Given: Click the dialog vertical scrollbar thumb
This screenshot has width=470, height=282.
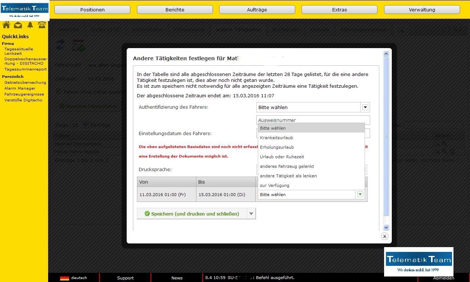Looking at the screenshot, I should coord(386,136).
